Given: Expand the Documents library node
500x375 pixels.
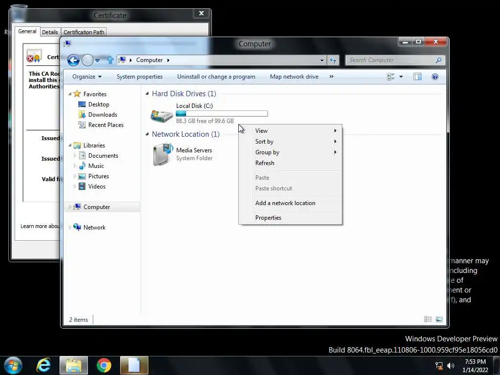Looking at the screenshot, I should point(75,156).
